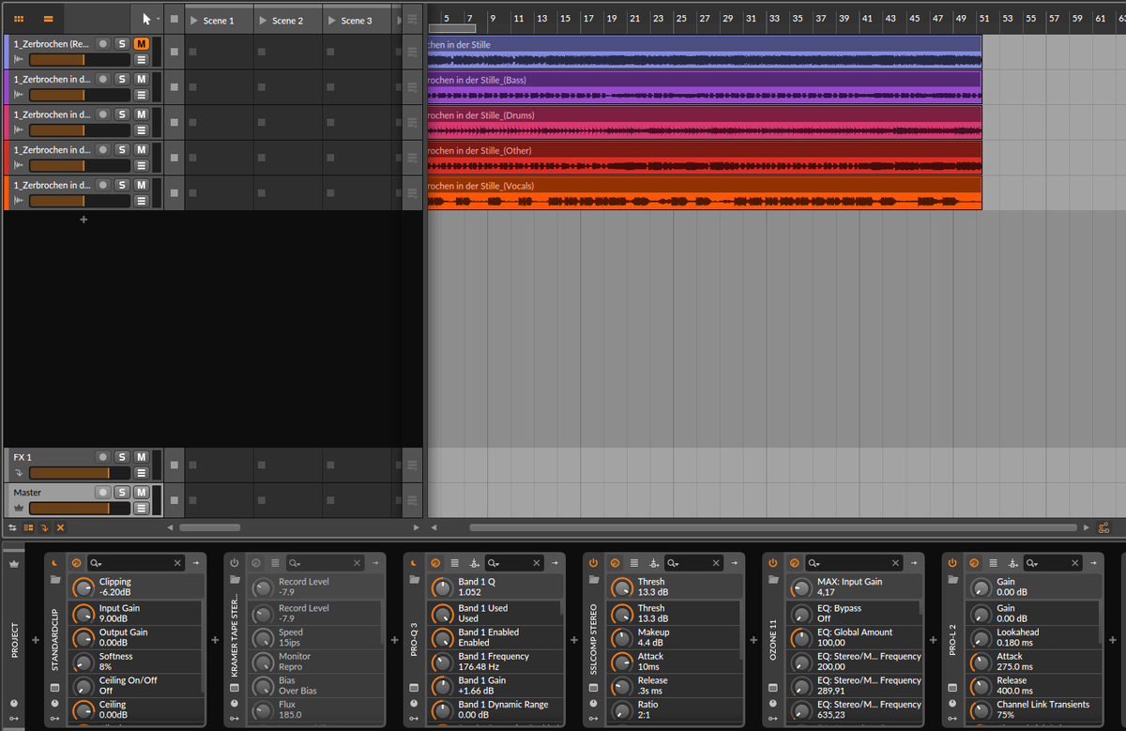Click Master track volume fader
The image size is (1126, 731).
(x=80, y=508)
